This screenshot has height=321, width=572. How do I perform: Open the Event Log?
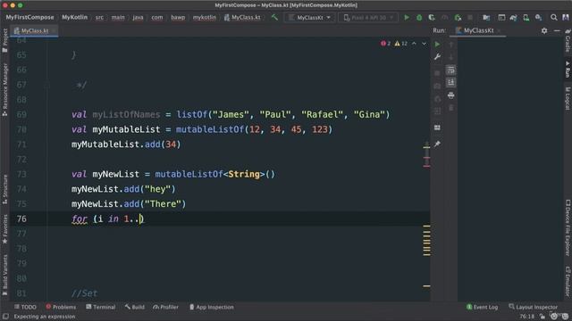(x=482, y=307)
